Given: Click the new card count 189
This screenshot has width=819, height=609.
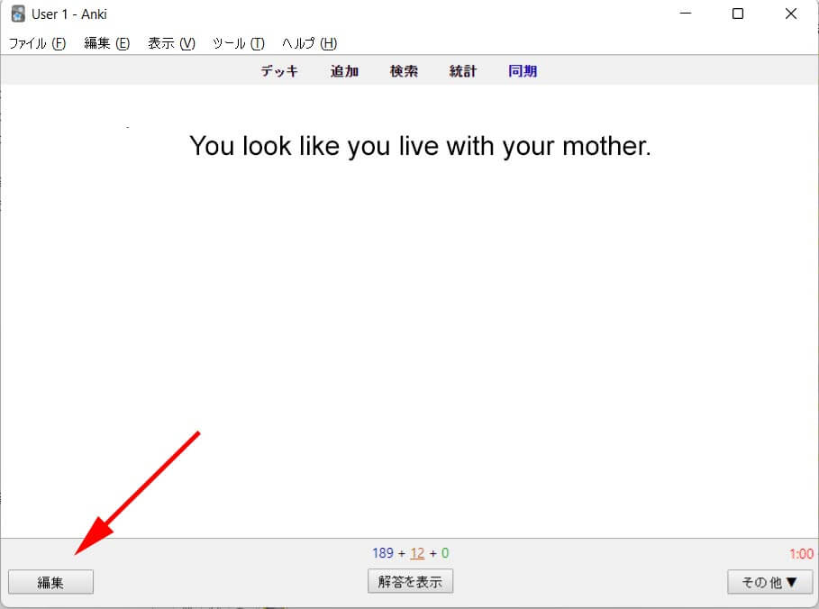Looking at the screenshot, I should tap(382, 553).
